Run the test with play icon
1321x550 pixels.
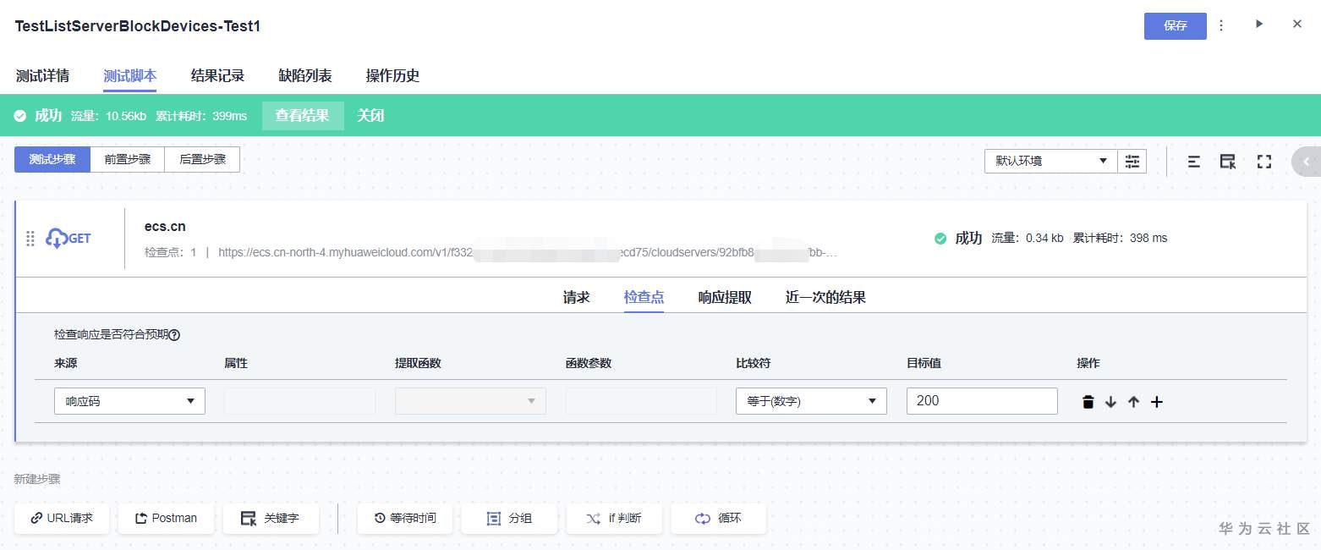point(1258,25)
